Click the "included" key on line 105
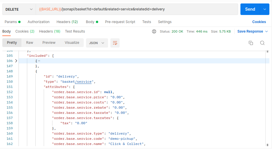The height and width of the screenshot is (149, 272). point(37,56)
